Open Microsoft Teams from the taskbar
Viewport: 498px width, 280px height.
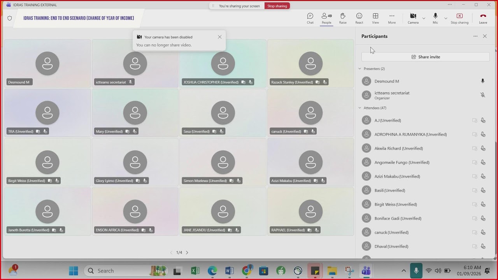click(366, 271)
